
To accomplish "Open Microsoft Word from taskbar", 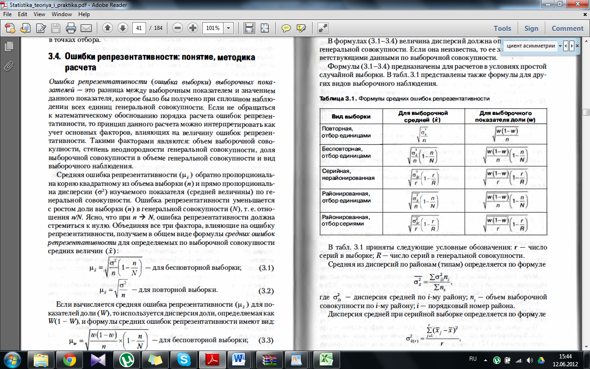I will [x=240, y=359].
